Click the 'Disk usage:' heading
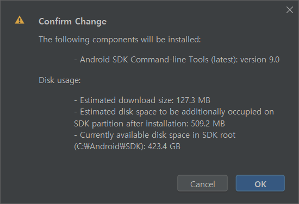Image resolution: width=299 pixels, height=204 pixels. [60, 80]
